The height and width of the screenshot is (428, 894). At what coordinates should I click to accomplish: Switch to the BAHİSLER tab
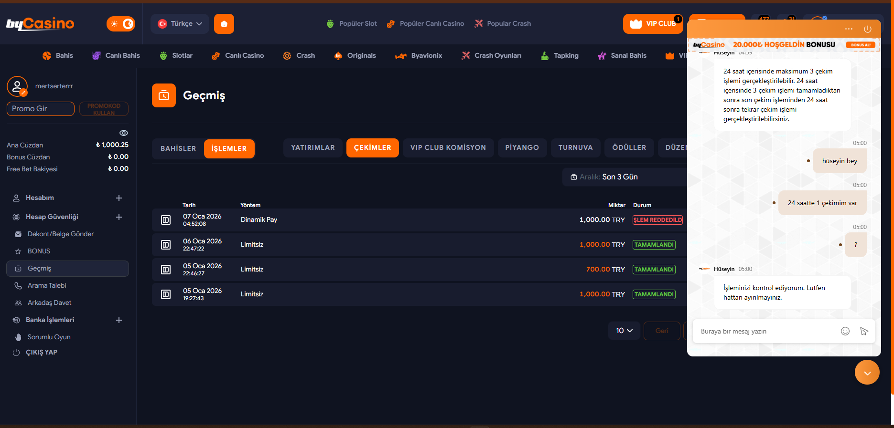178,148
